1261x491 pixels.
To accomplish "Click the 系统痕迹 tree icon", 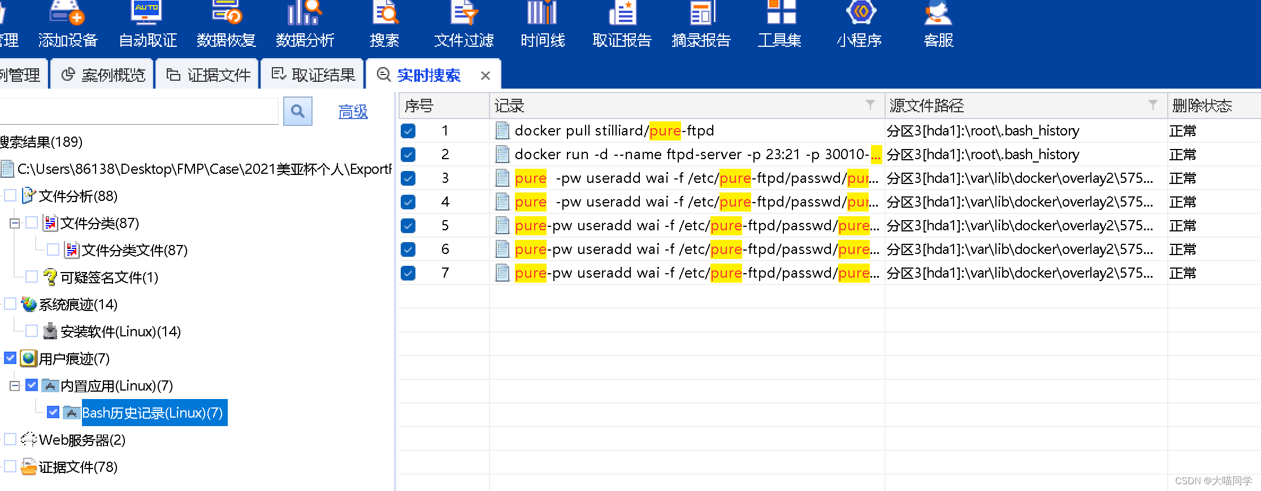I will (x=29, y=304).
